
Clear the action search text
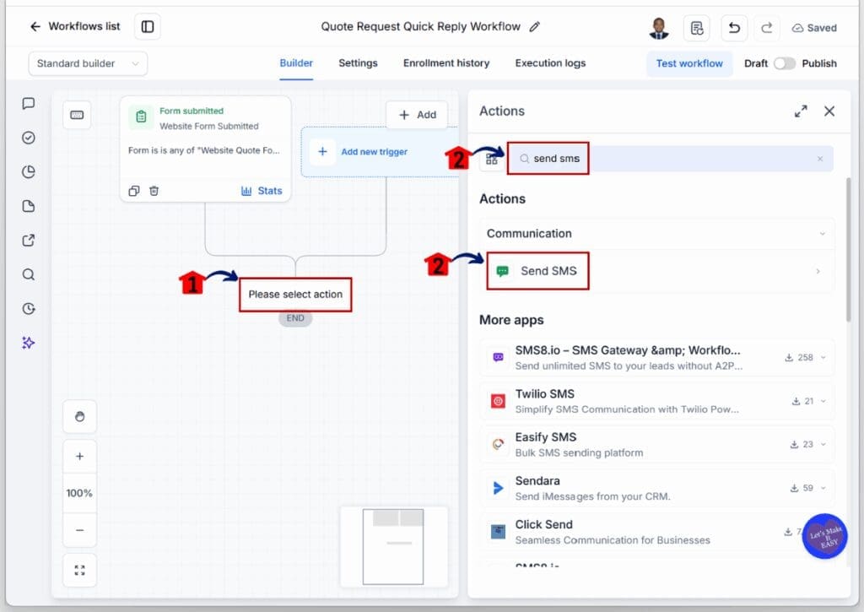point(820,159)
